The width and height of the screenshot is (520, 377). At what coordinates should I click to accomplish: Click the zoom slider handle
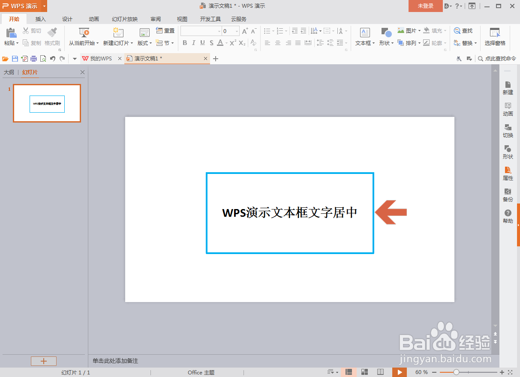(x=456, y=372)
